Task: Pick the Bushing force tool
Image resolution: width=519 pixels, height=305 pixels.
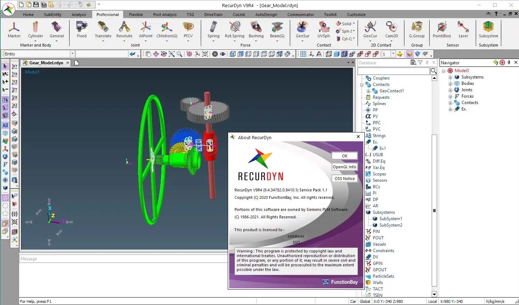Action: (256, 29)
